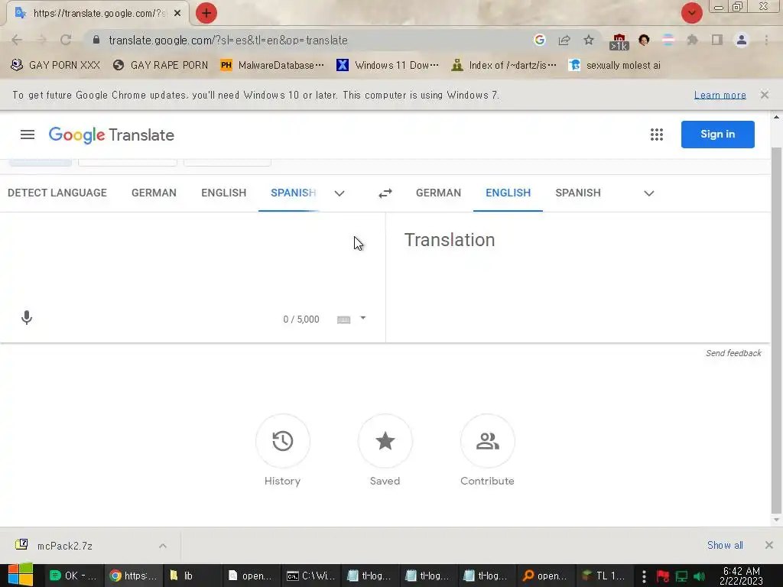
Task: Select Spanish as source language
Action: pyautogui.click(x=293, y=193)
